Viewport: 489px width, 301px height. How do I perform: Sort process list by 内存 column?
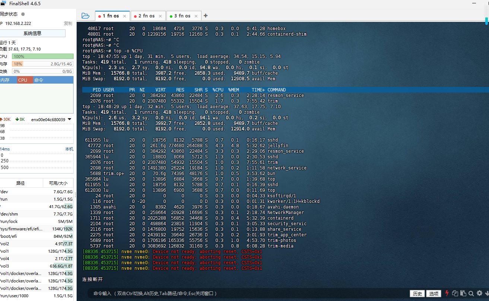[8, 80]
